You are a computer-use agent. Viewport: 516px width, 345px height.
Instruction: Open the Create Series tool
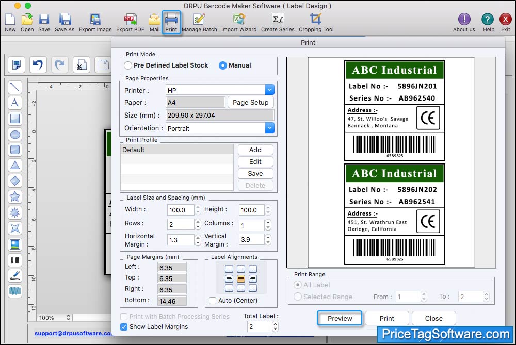coord(278,22)
